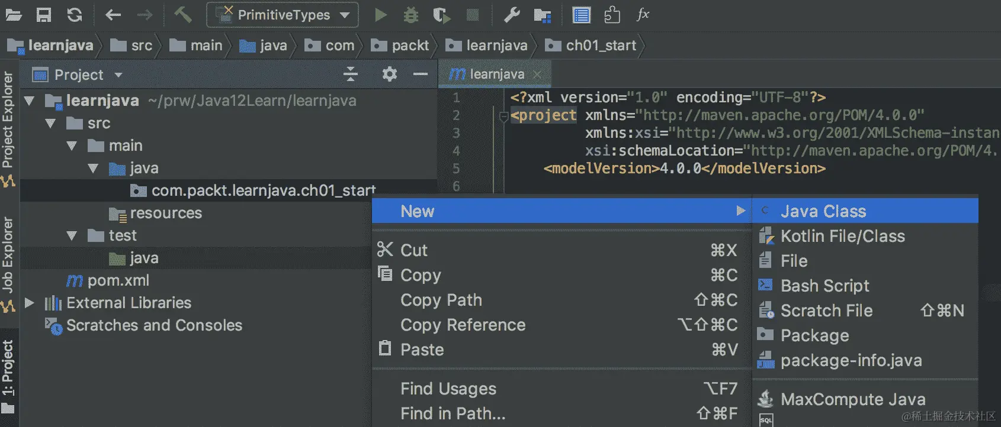The height and width of the screenshot is (427, 1001).
Task: Choose Find Usages from context menu
Action: coord(562,389)
